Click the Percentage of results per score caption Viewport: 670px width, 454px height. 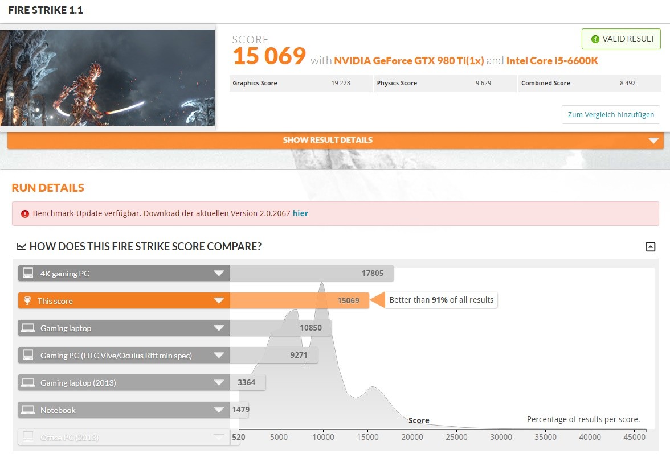point(583,419)
